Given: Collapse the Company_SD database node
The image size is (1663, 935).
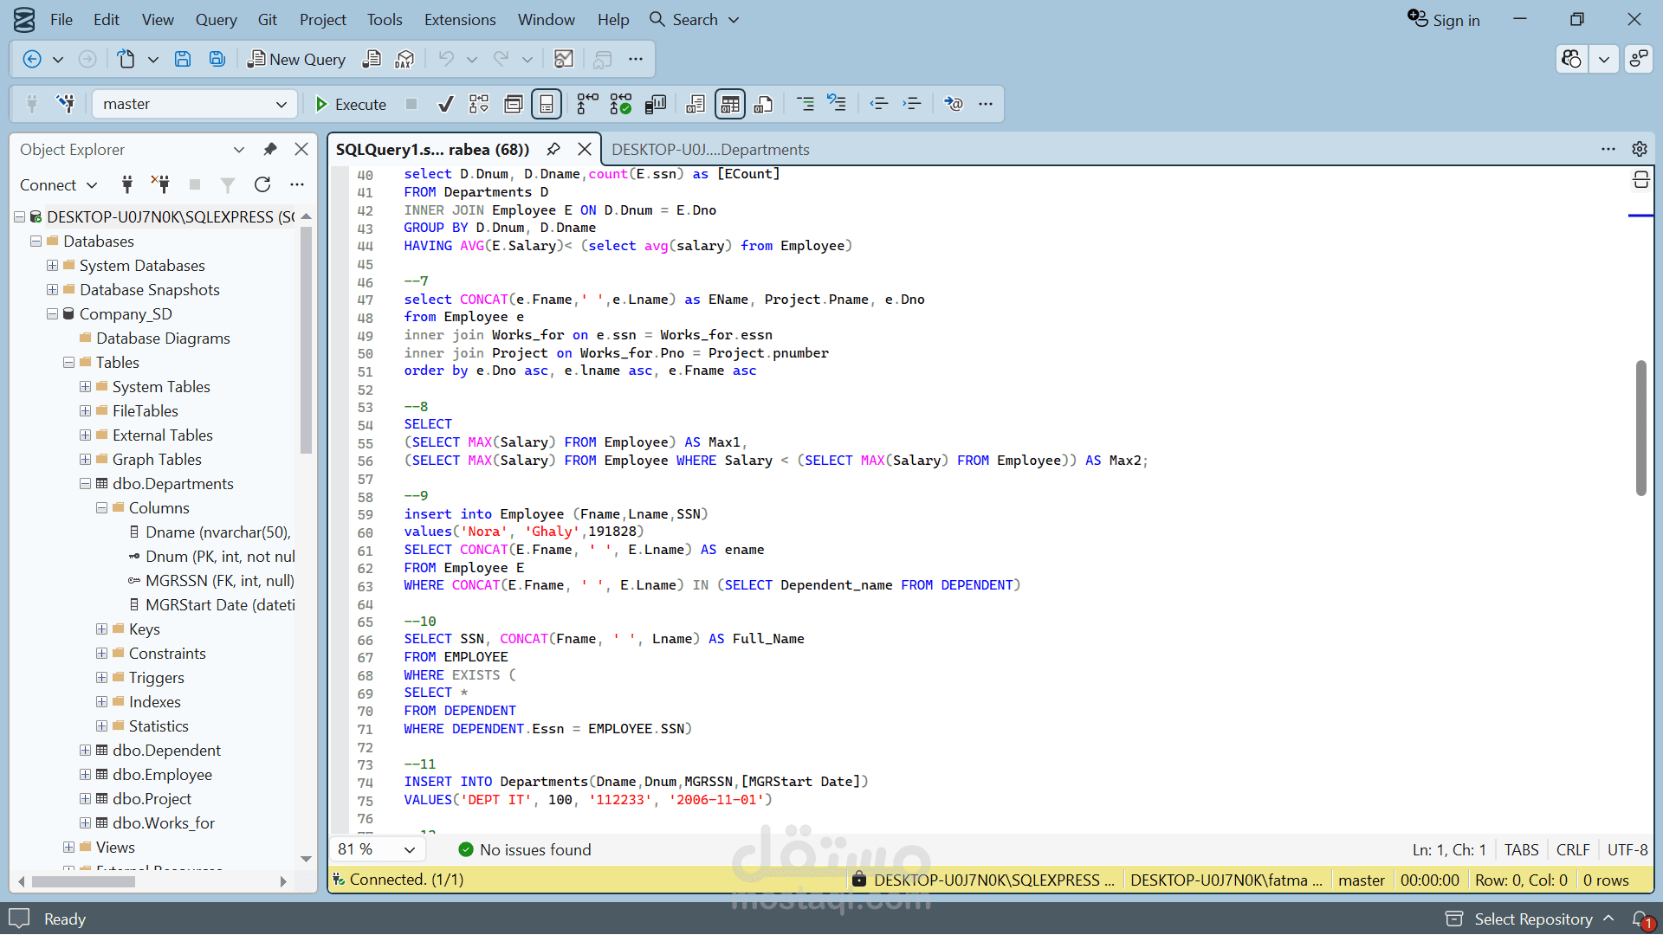Looking at the screenshot, I should tap(52, 313).
